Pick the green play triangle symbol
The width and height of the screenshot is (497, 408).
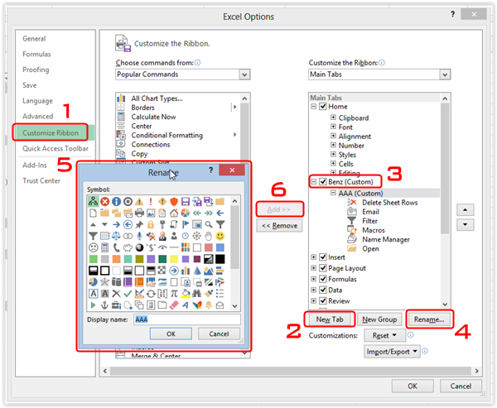pyautogui.click(x=93, y=305)
